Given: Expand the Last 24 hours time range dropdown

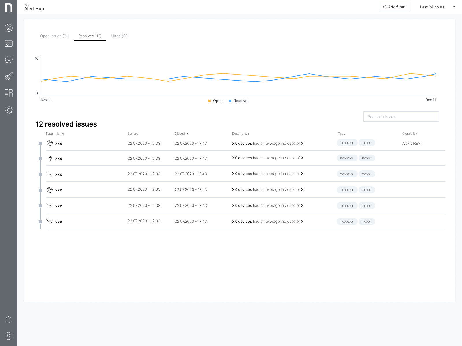Looking at the screenshot, I should pos(432,7).
